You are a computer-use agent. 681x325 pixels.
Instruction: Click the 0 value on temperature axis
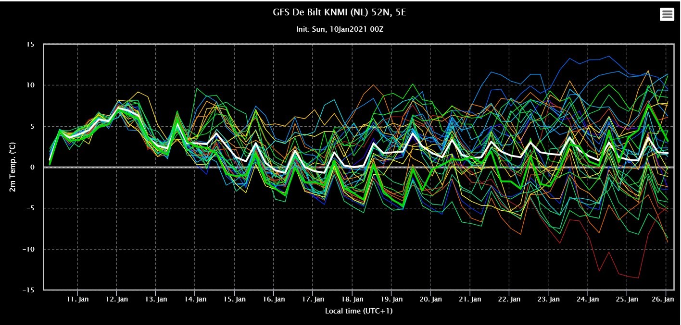point(33,167)
